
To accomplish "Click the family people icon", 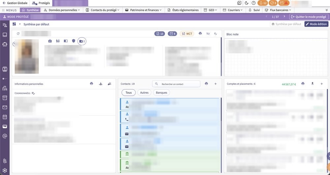I will point(58,41).
